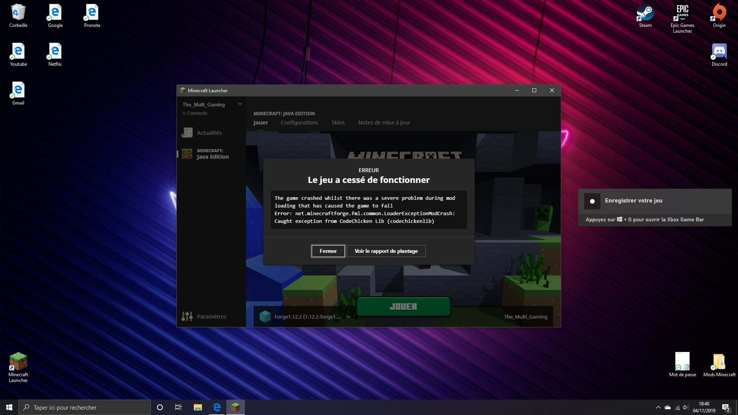Open the Windows Start menu
The image size is (738, 415).
coord(9,407)
